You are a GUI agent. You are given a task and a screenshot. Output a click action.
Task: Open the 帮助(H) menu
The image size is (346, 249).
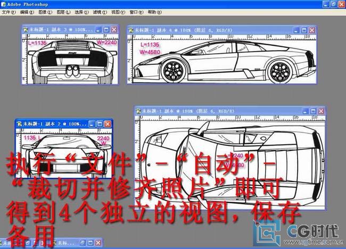pos(154,12)
